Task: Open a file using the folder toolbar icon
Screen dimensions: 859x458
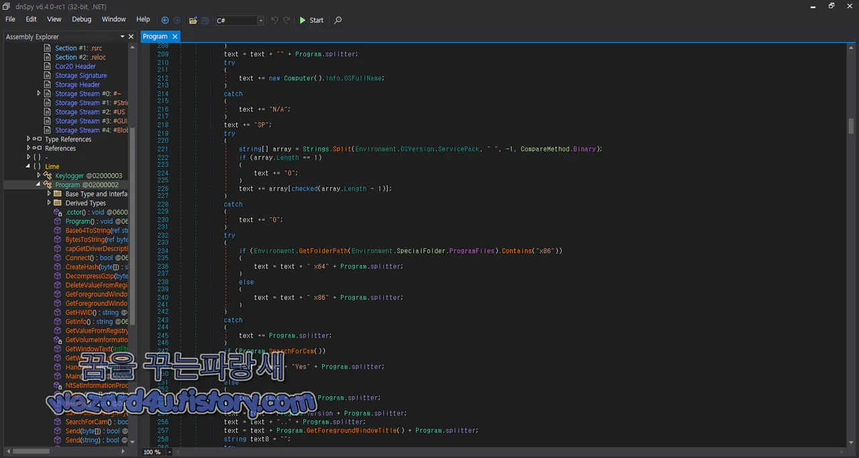Action: (x=193, y=20)
